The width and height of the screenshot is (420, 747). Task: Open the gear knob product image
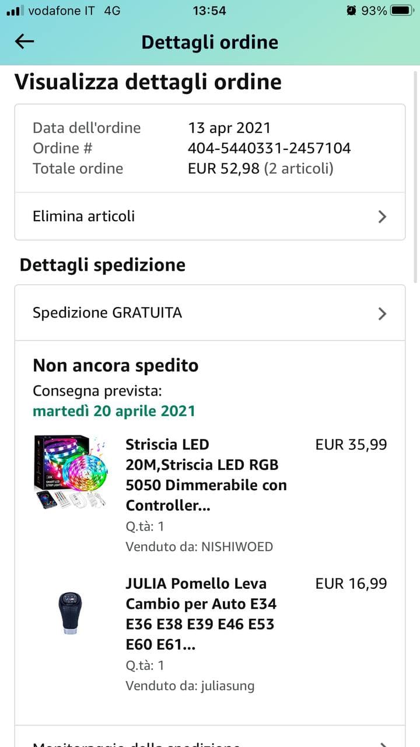pos(71,613)
